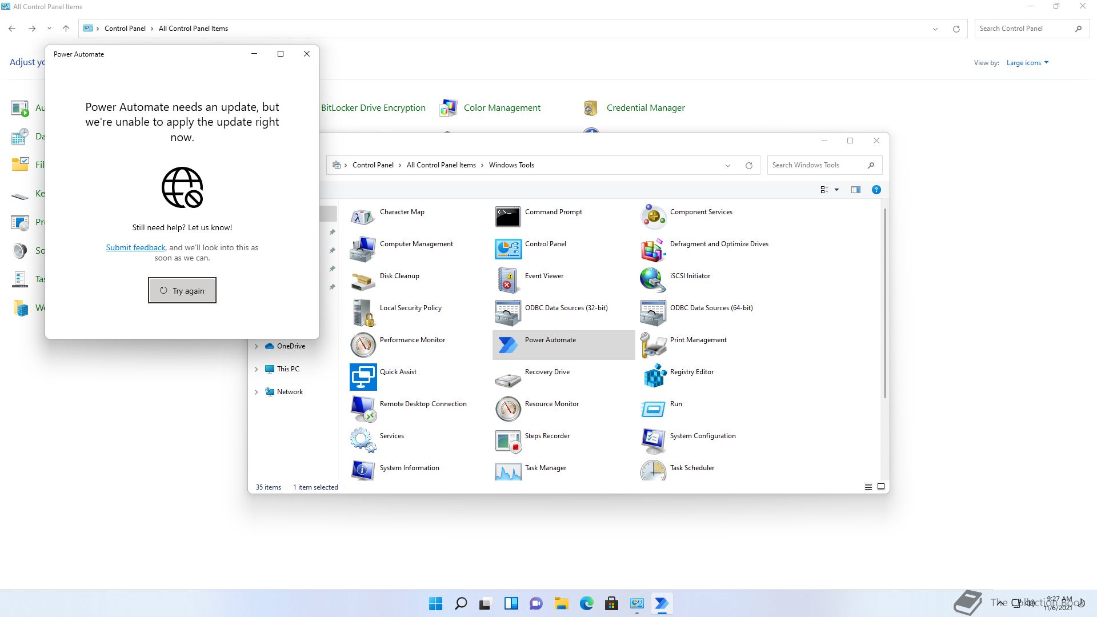Image resolution: width=1097 pixels, height=617 pixels.
Task: Click the Windows Tools vertical scrollbar
Action: pos(884,303)
